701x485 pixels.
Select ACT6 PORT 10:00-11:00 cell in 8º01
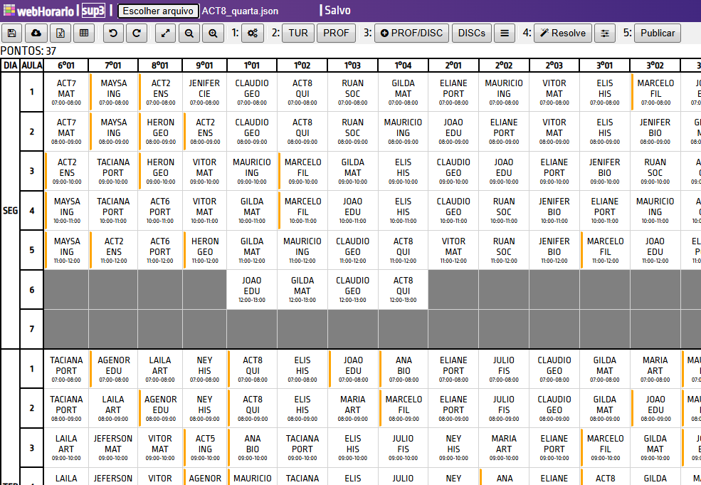point(160,210)
